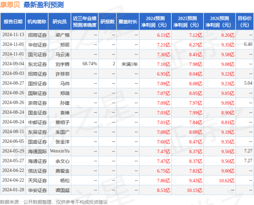Select institution 国金证券
The width and height of the screenshot is (254, 205).
point(37,113)
